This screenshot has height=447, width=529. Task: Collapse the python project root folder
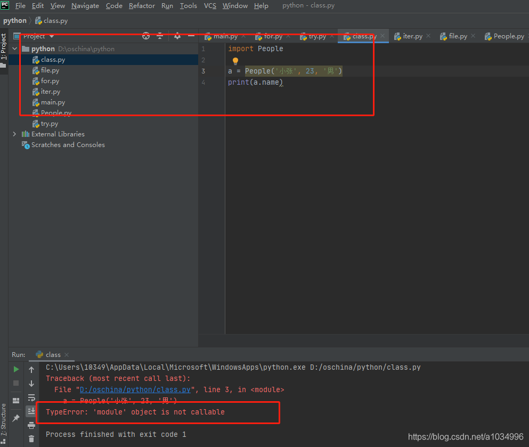pyautogui.click(x=14, y=49)
